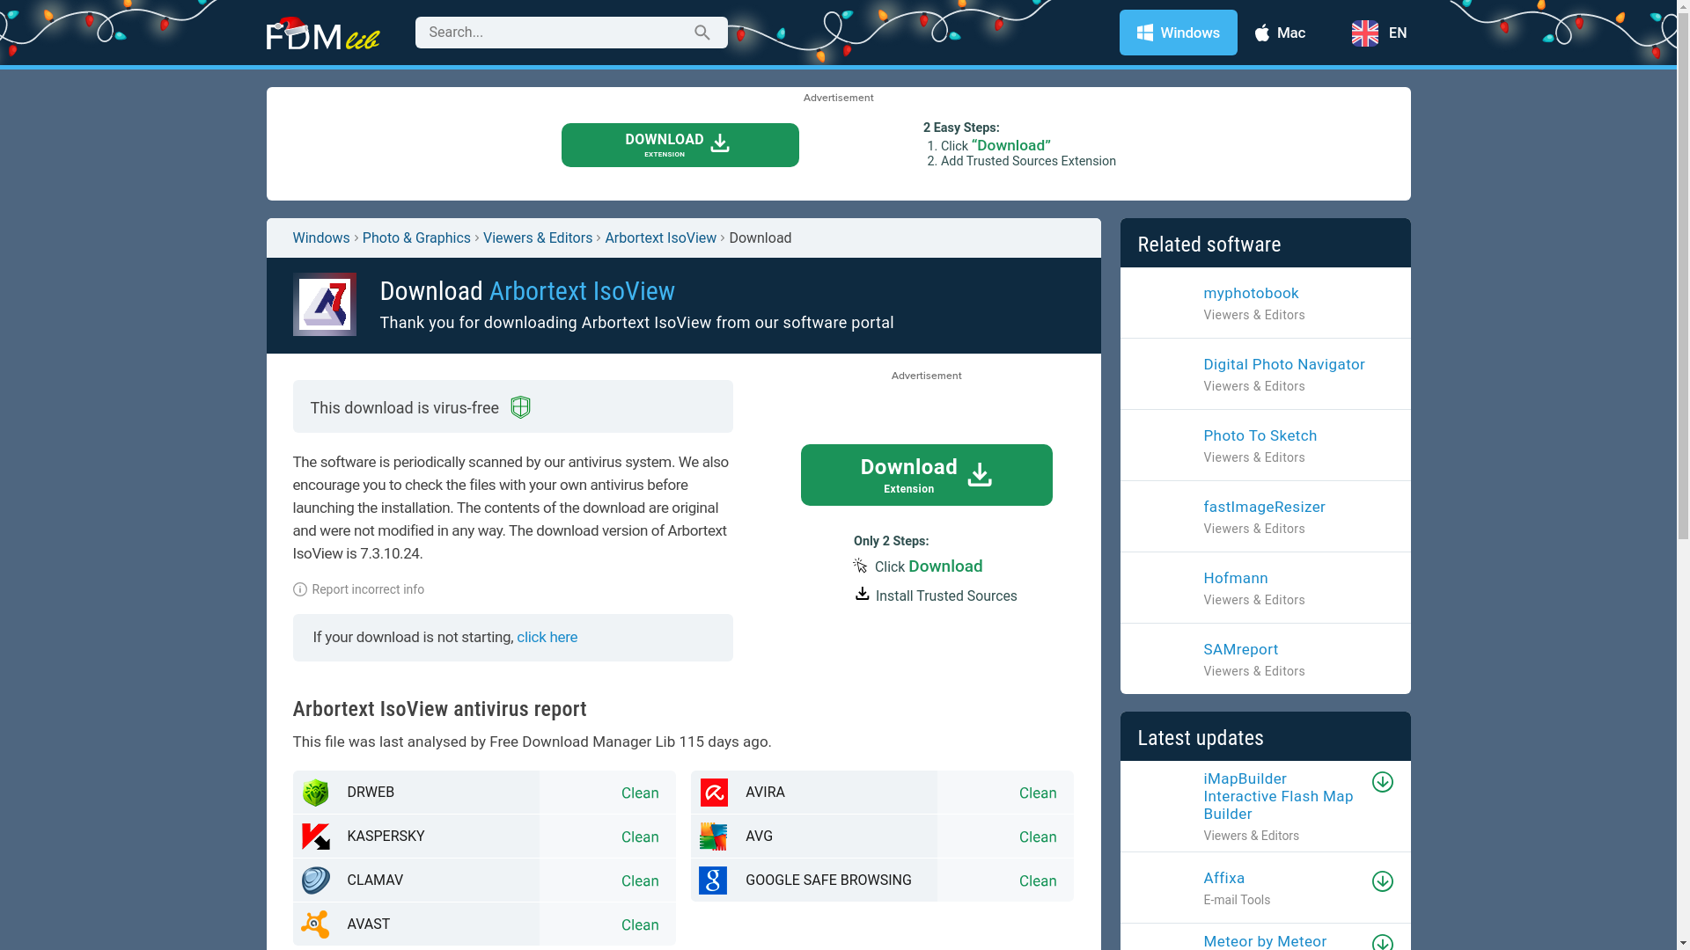Click the search magnifier icon
Image resolution: width=1690 pixels, height=950 pixels.
click(702, 33)
